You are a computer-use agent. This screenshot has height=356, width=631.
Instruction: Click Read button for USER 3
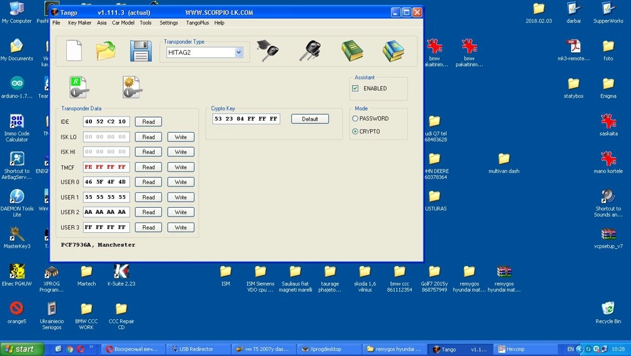(148, 228)
